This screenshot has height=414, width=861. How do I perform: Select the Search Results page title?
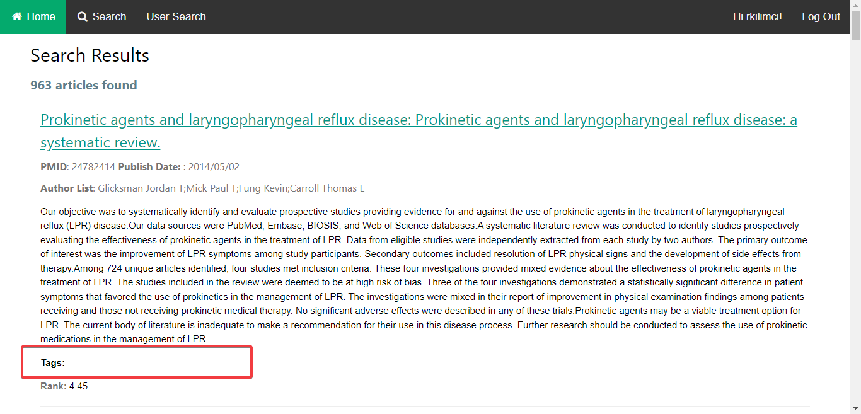90,55
